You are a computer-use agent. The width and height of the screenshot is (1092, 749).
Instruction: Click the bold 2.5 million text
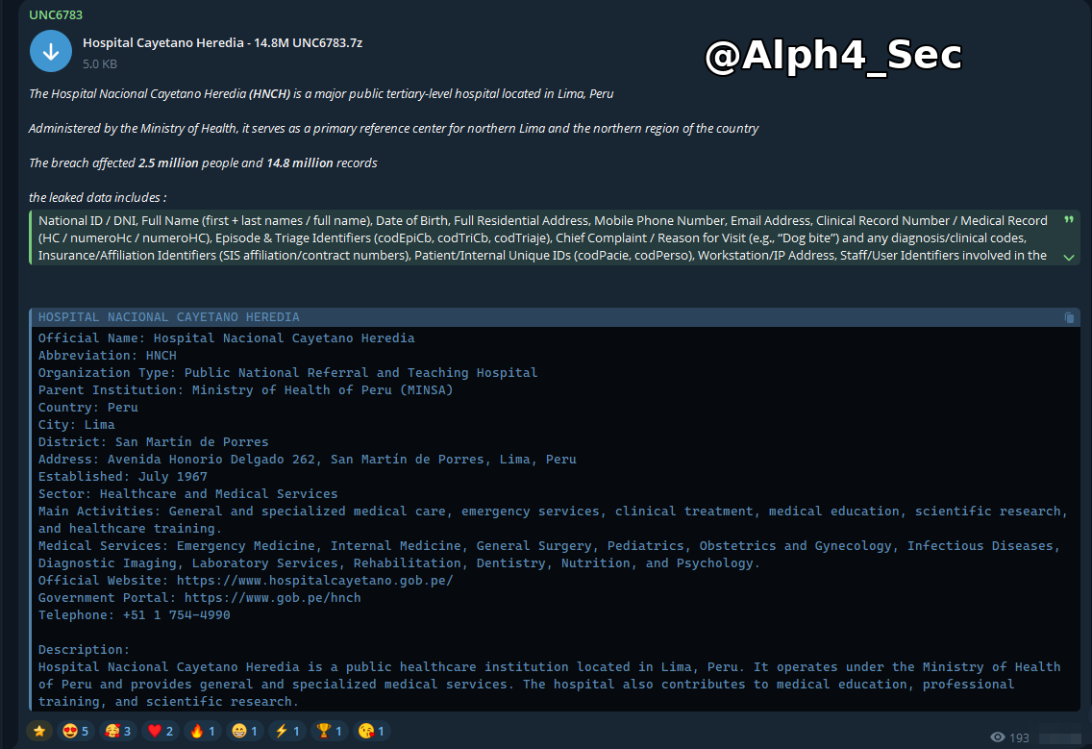(x=168, y=163)
